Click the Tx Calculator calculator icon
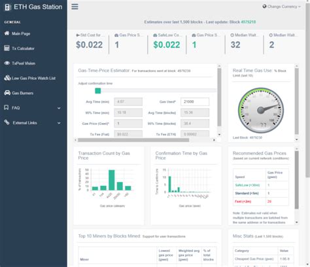The image size is (310, 267). tap(7, 48)
